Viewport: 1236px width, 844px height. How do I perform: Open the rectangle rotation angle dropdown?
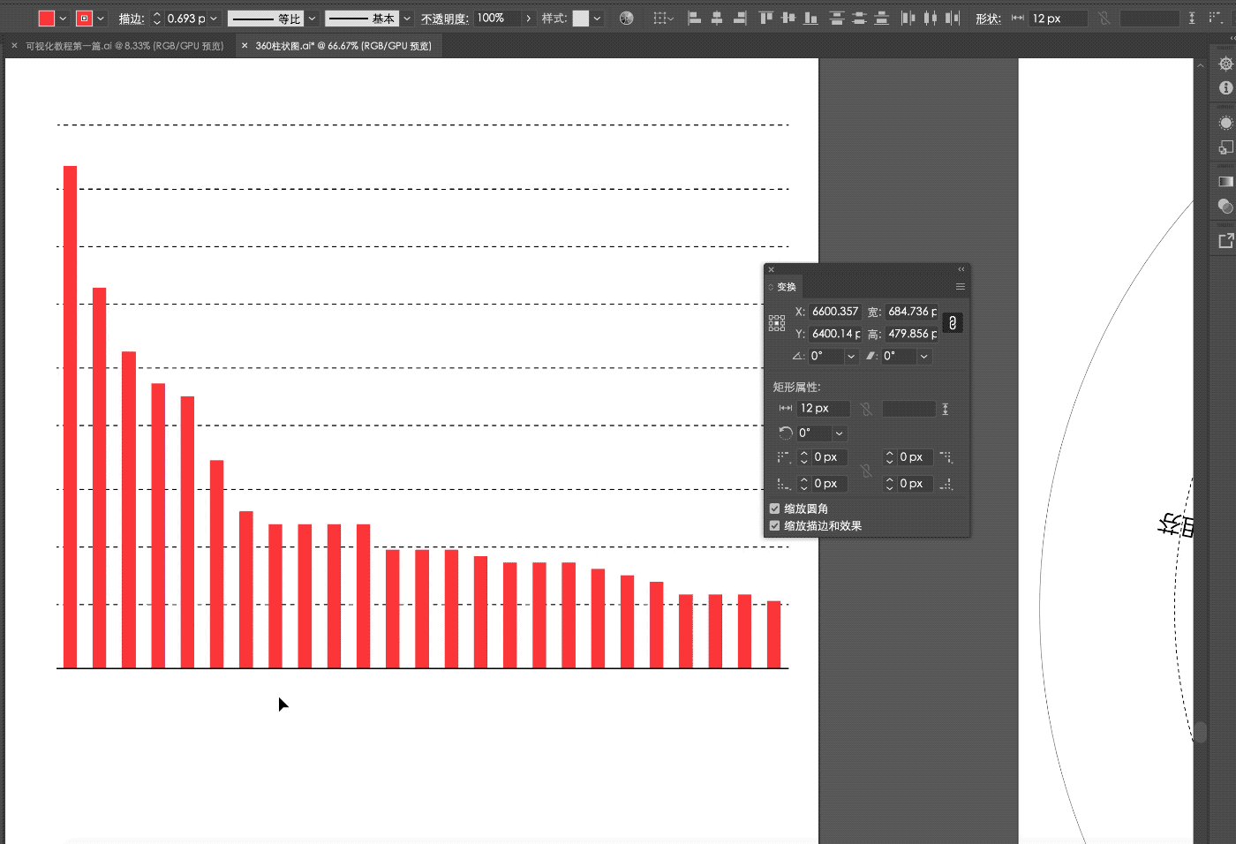click(x=839, y=433)
